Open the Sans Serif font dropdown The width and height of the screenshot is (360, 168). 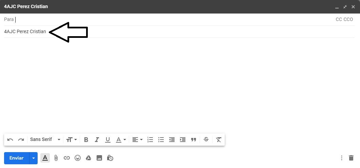click(45, 139)
